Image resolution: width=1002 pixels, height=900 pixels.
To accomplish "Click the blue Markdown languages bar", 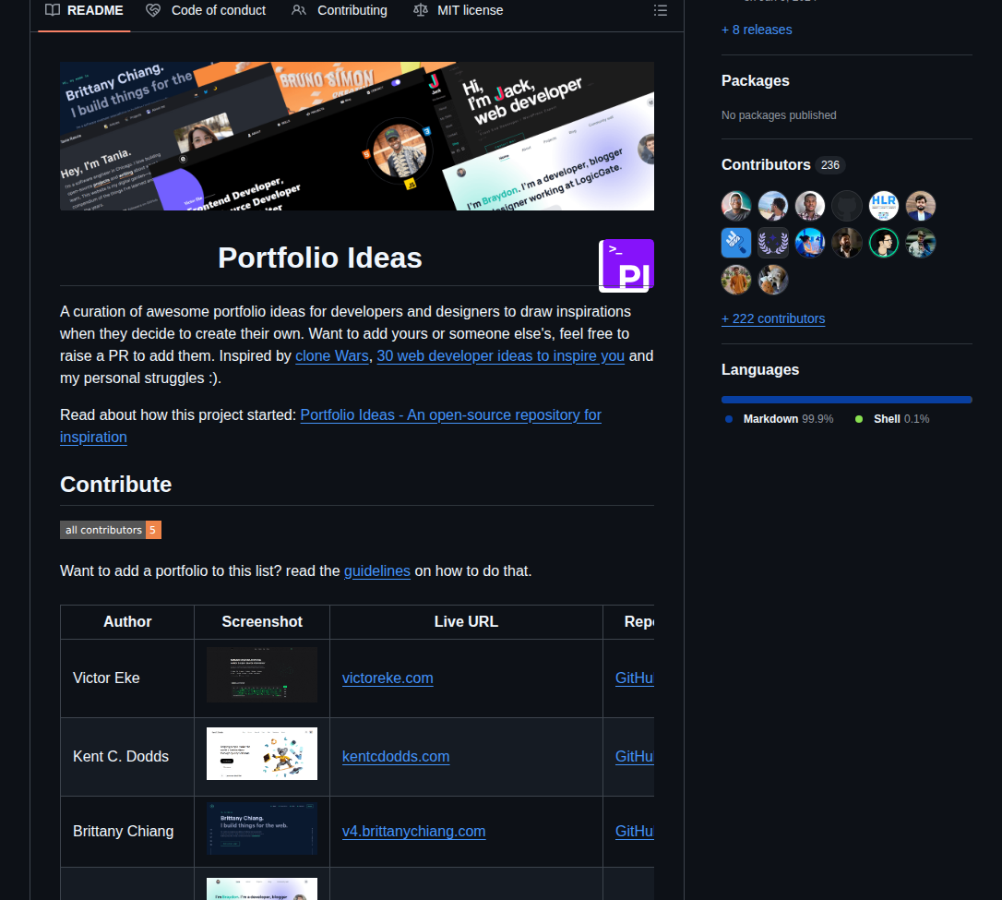I will 847,400.
